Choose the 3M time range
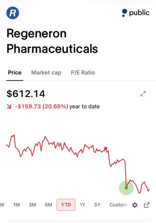 point(32,205)
